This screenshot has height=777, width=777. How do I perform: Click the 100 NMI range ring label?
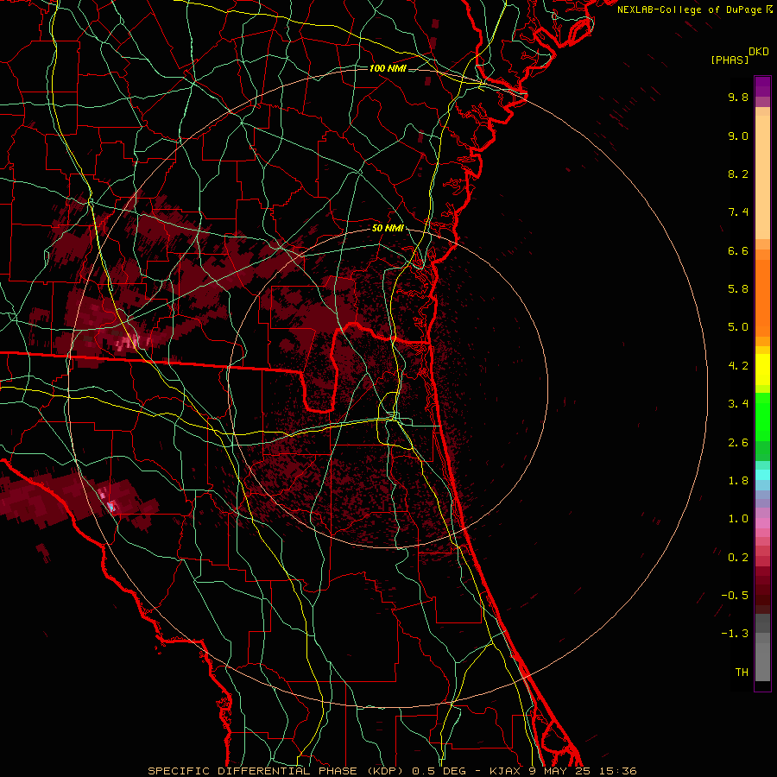tap(388, 68)
